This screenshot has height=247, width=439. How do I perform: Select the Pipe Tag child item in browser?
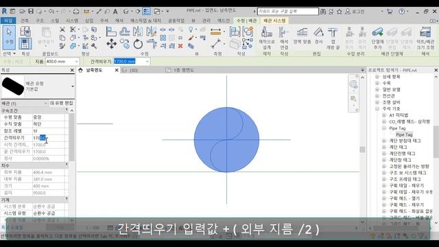click(404, 134)
